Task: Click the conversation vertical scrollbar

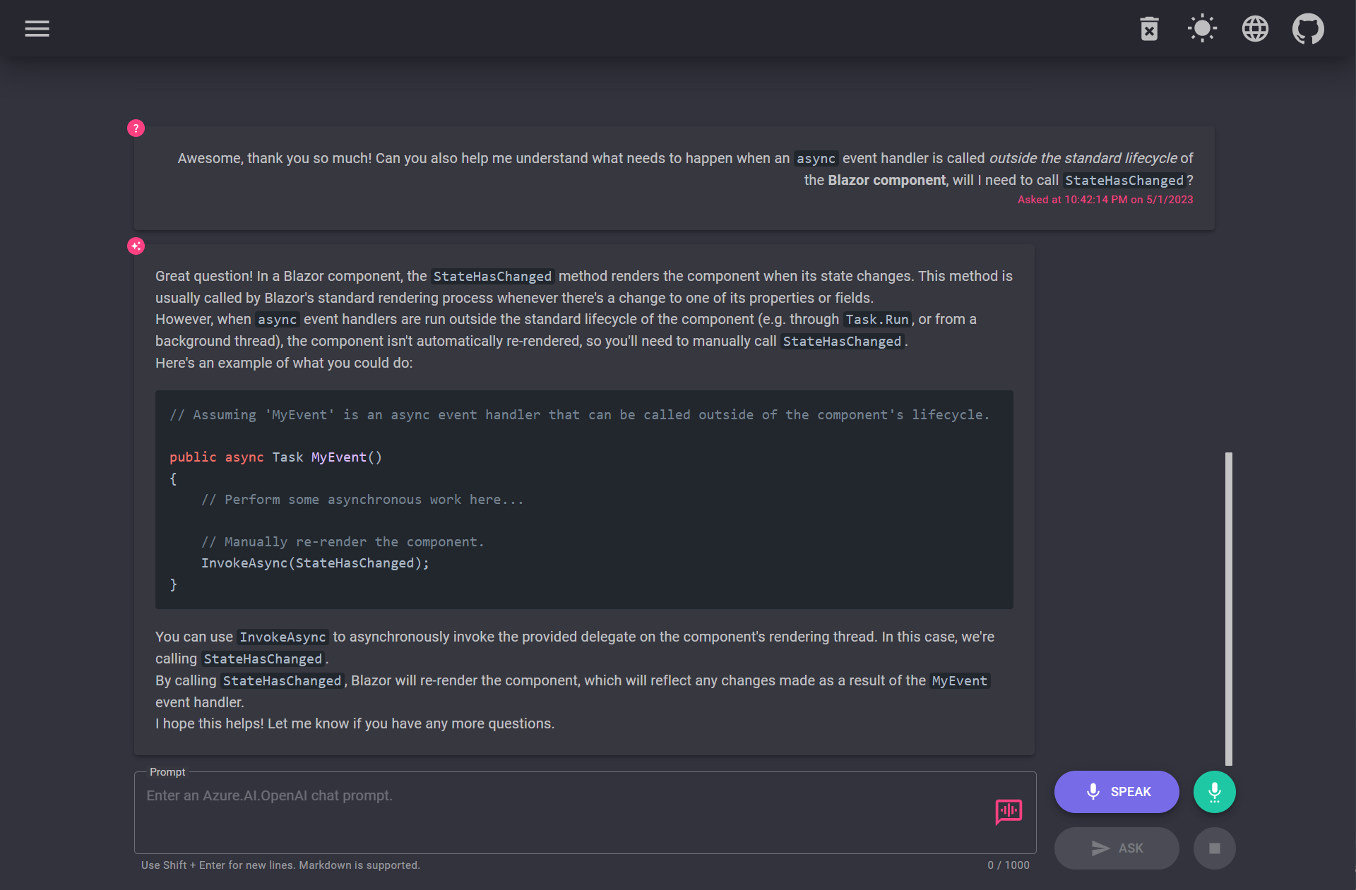Action: [1229, 607]
